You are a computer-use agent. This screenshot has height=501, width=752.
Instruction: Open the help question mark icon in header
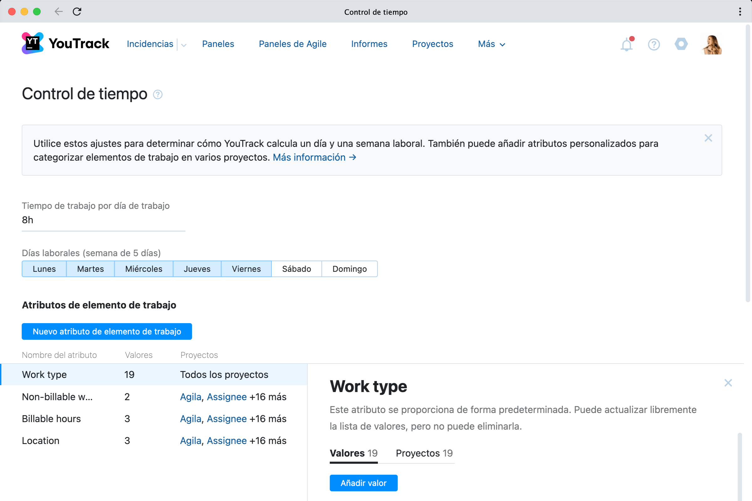[x=654, y=44]
